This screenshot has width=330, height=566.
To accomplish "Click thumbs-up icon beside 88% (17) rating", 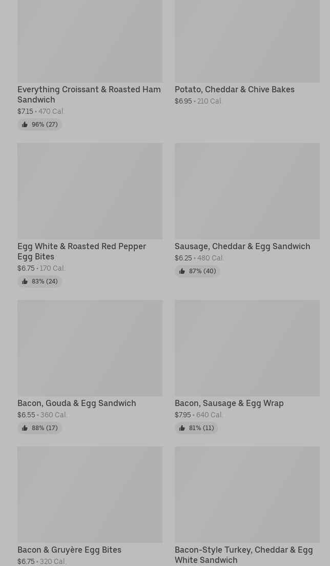I will coord(25,428).
